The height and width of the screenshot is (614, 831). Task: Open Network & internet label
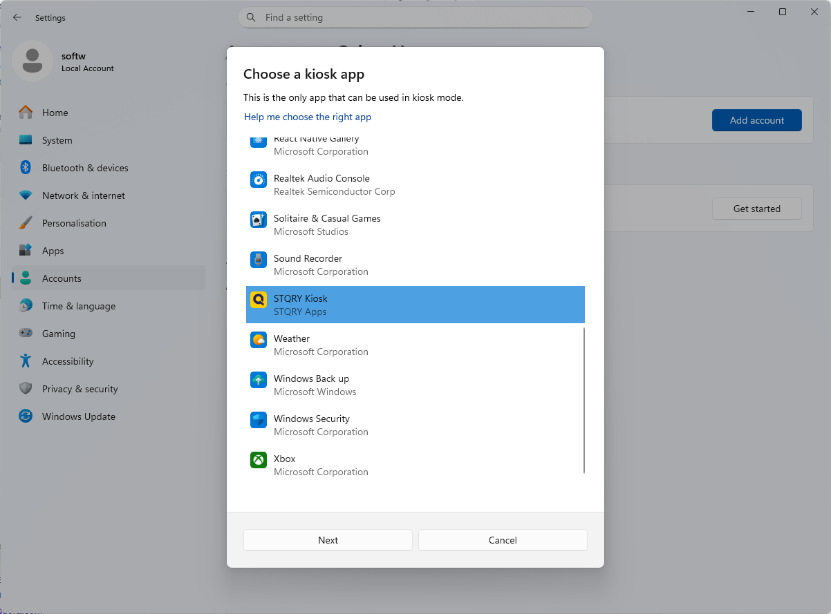click(x=84, y=195)
